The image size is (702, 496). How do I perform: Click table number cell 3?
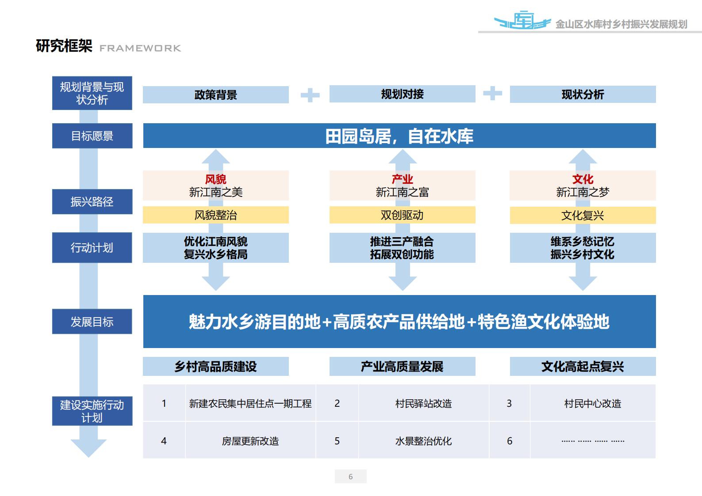509,403
